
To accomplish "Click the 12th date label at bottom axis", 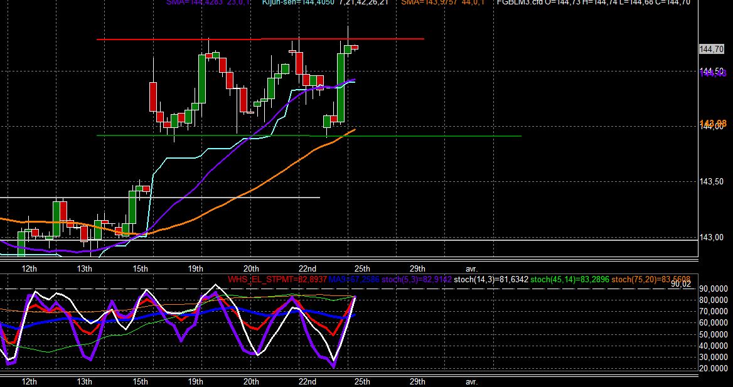I will click(x=29, y=381).
